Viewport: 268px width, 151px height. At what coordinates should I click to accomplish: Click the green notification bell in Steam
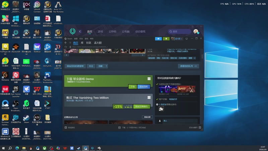click(166, 39)
